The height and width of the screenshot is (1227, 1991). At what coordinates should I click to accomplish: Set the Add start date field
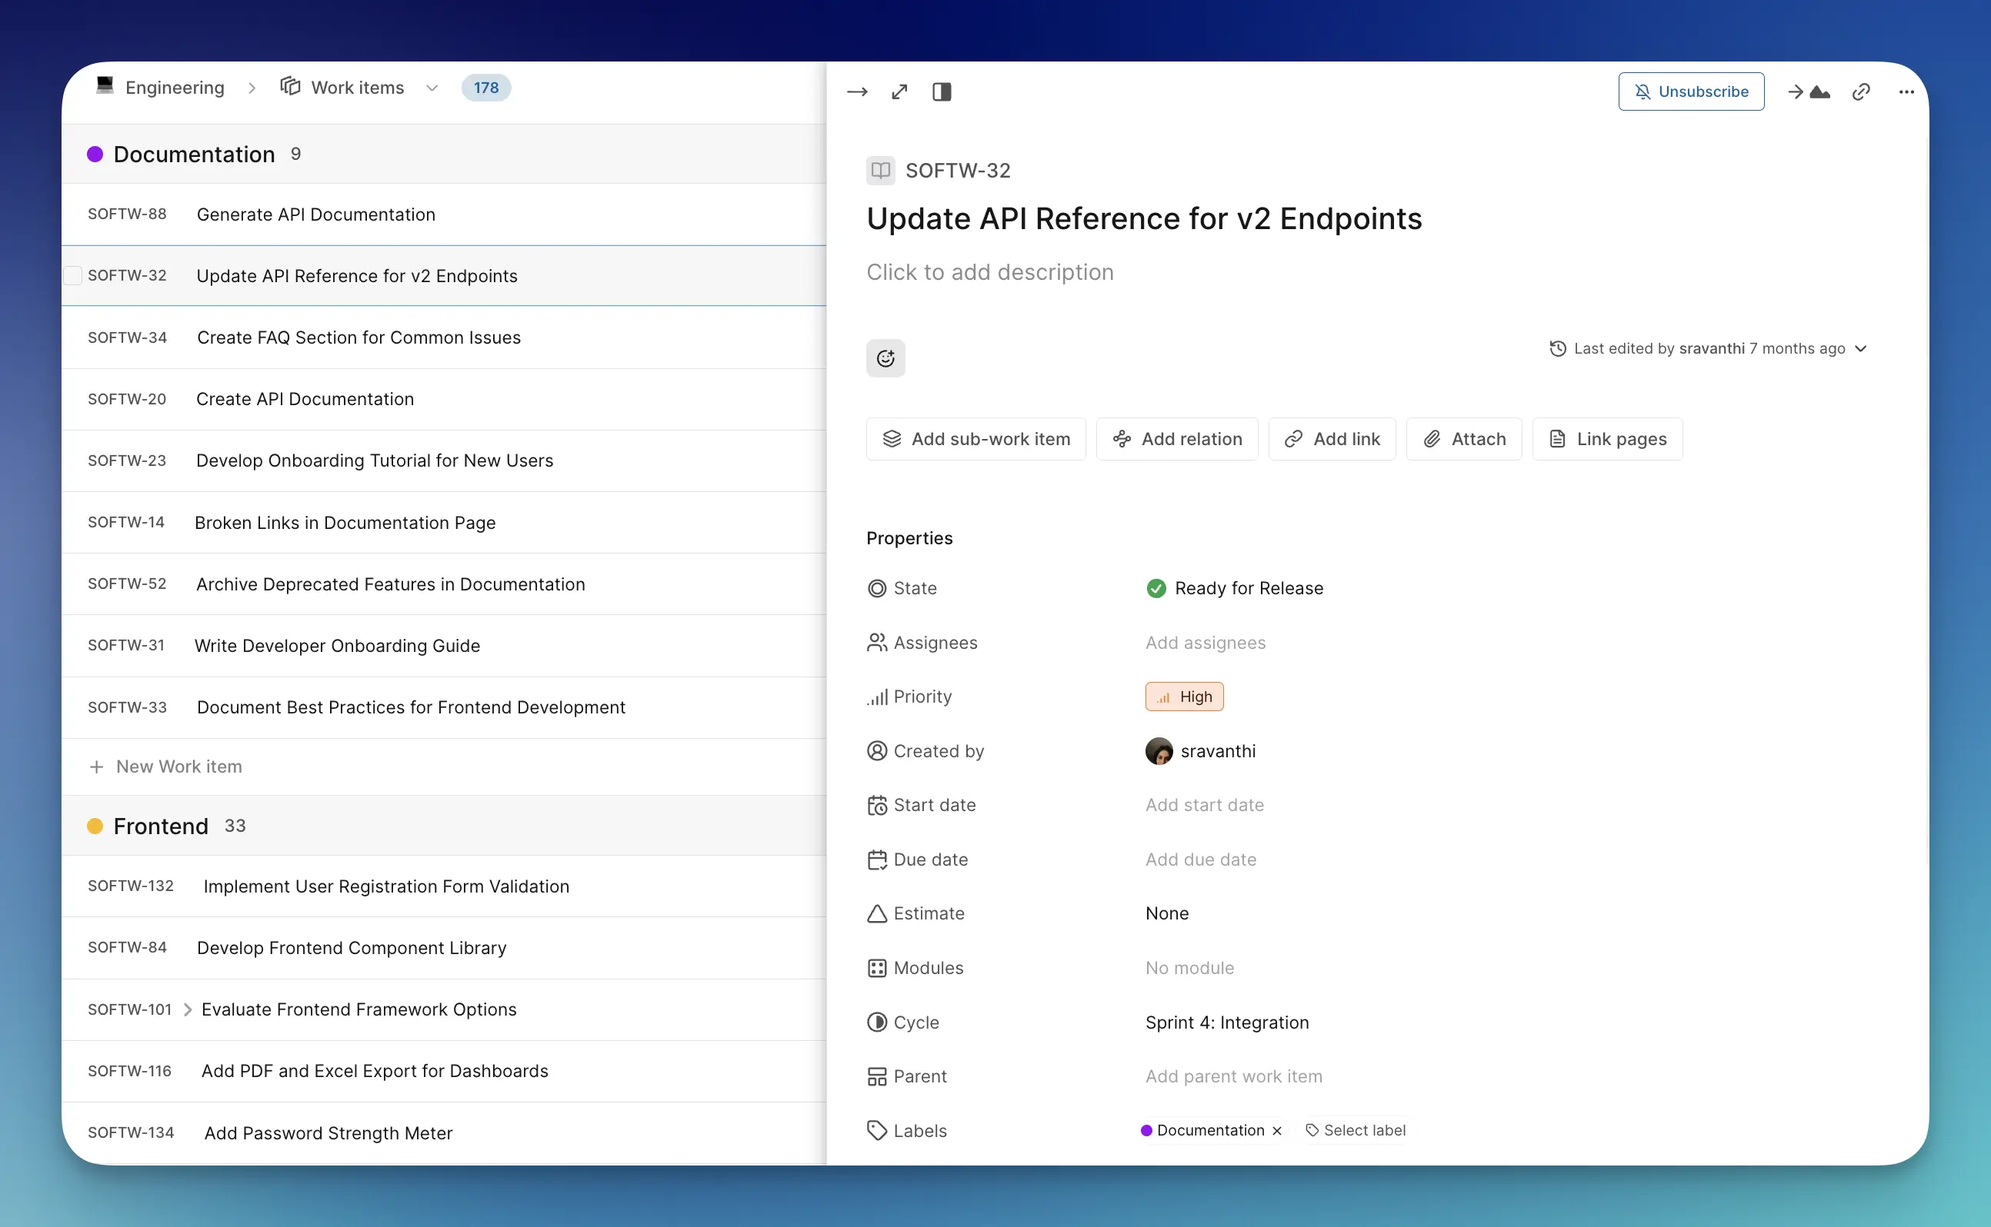click(x=1204, y=805)
